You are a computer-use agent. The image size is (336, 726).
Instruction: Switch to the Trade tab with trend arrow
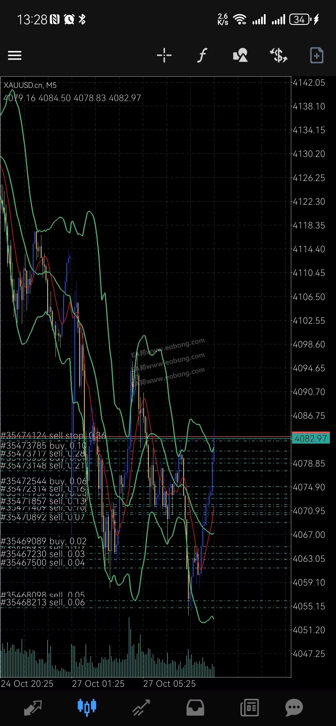[141, 707]
